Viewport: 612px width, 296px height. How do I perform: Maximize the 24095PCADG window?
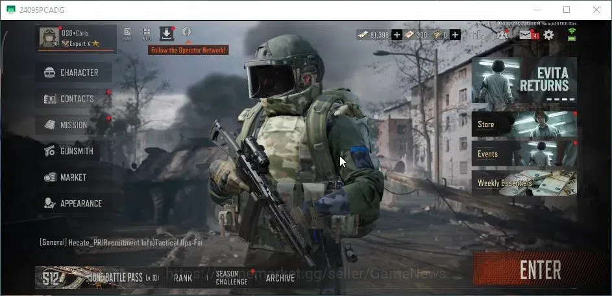click(x=567, y=10)
